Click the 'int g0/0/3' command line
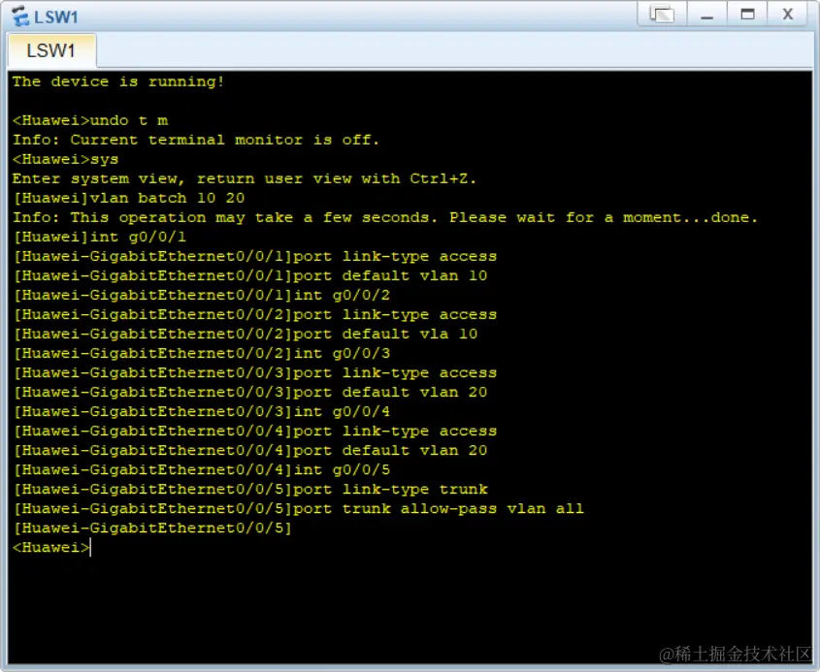 [x=201, y=353]
